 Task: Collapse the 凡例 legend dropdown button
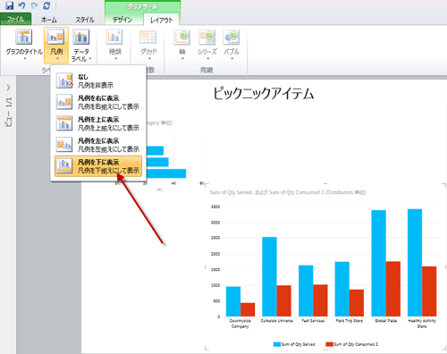point(56,46)
